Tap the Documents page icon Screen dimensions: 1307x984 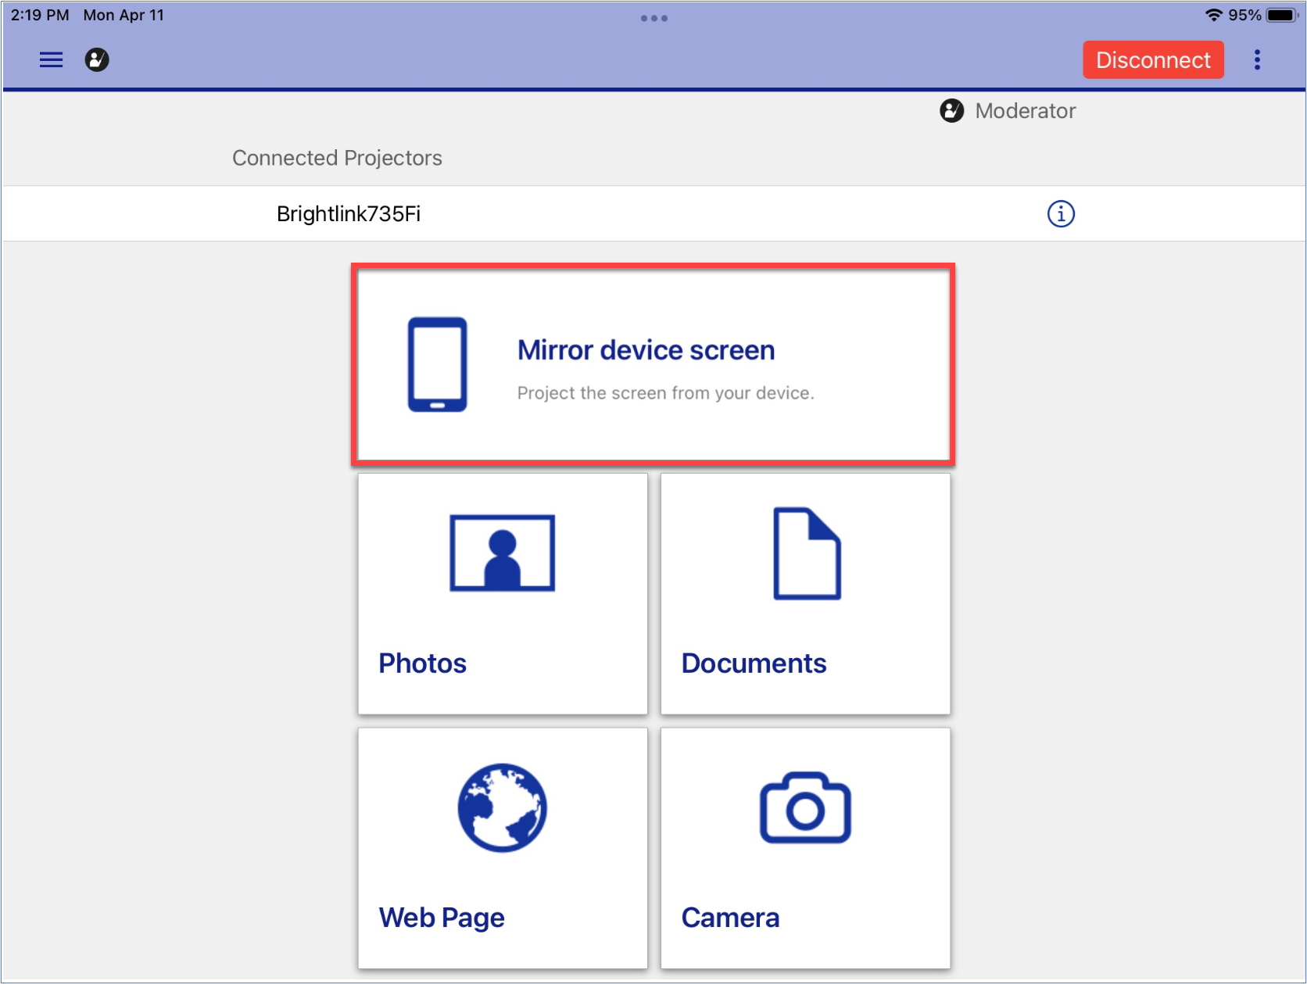click(x=806, y=553)
